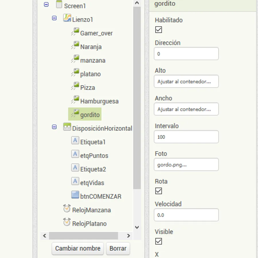Image resolution: width=258 pixels, height=258 pixels.
Task: Click the RelojManzana clock icon
Action: [67, 209]
